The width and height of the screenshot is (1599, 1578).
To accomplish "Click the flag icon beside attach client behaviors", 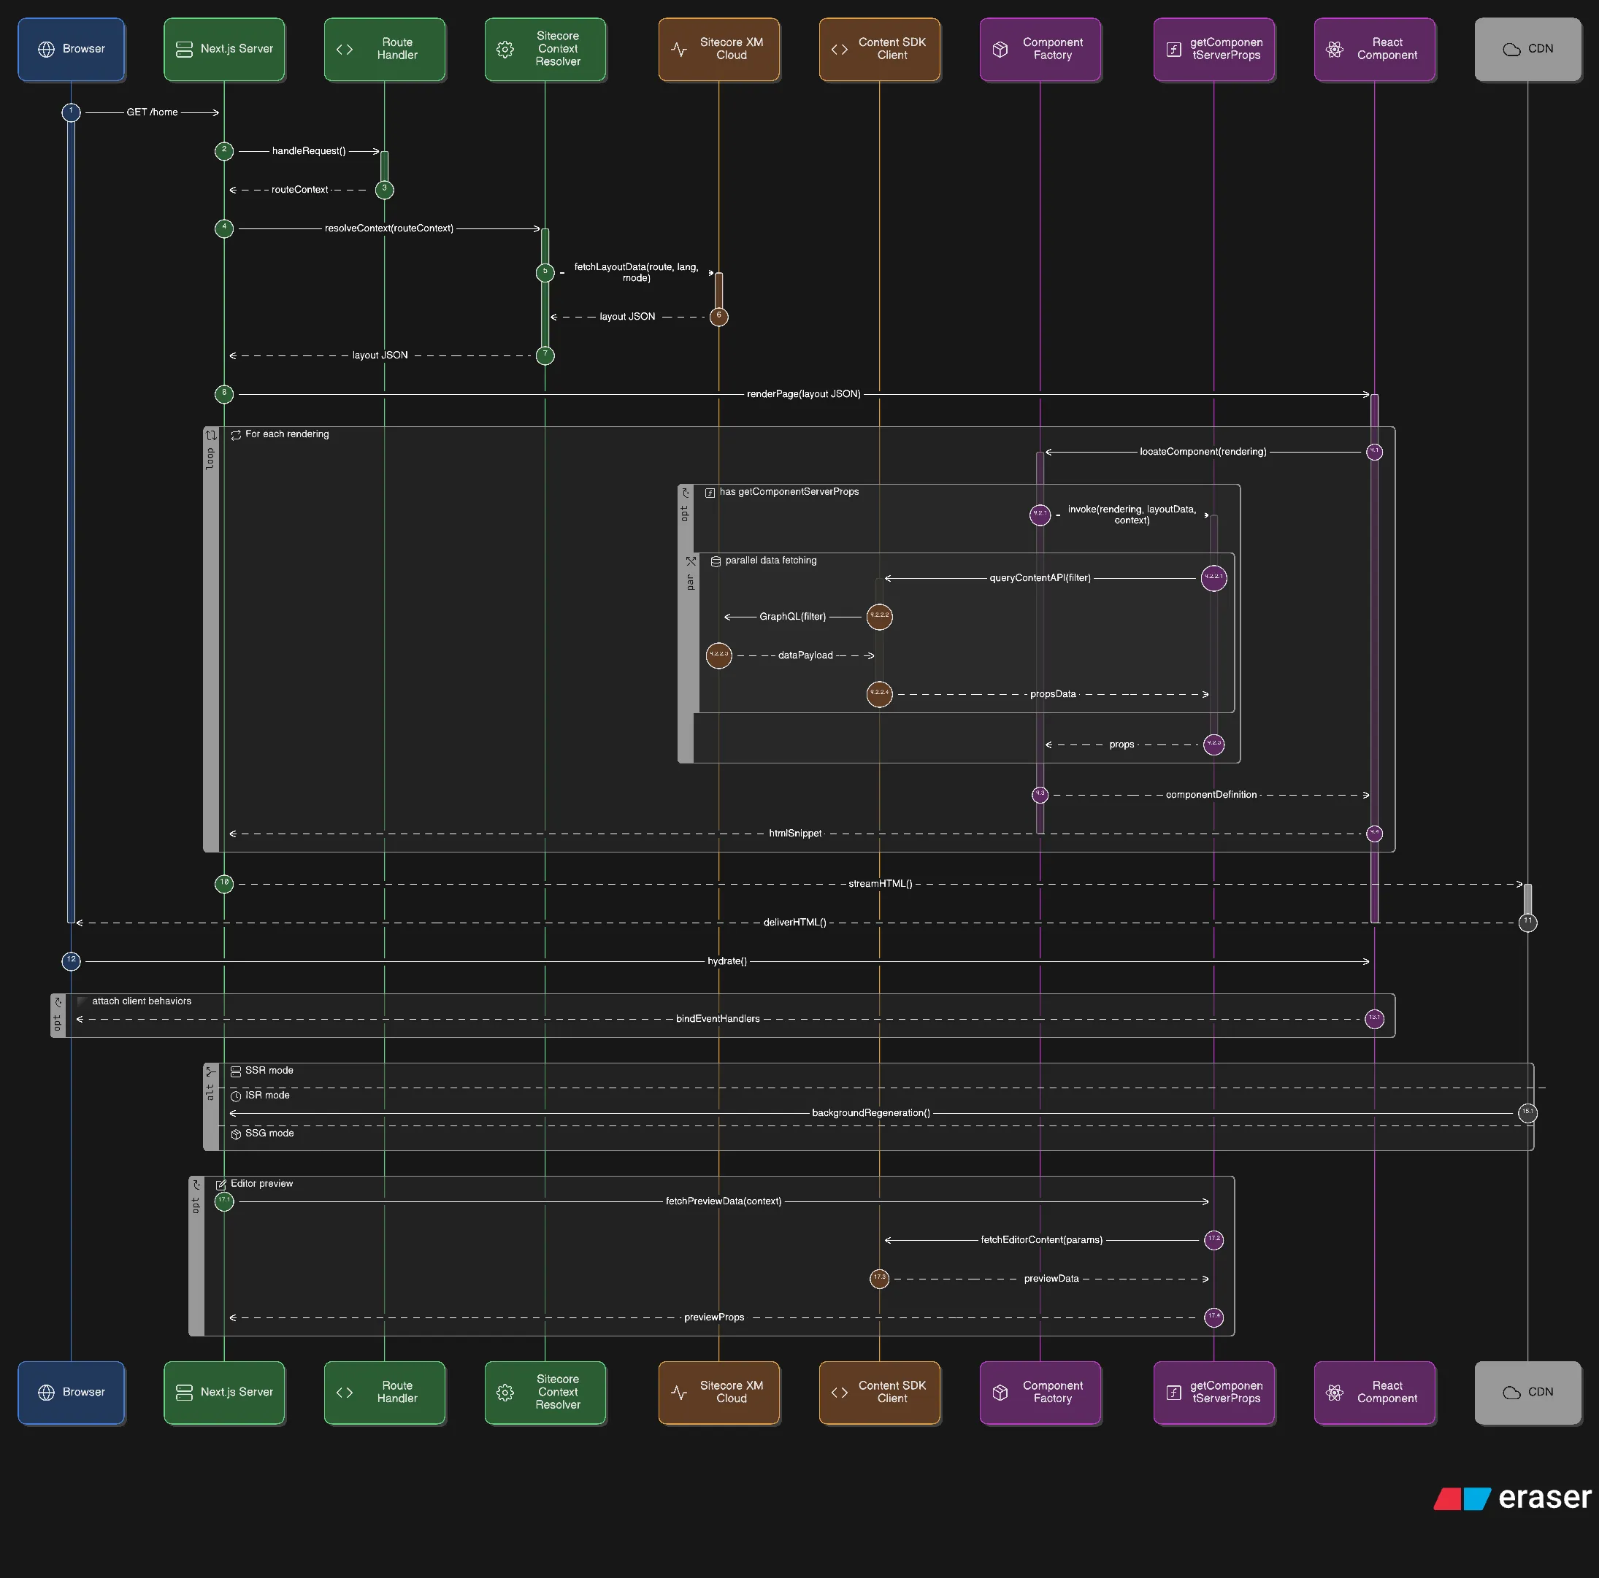I will [x=82, y=1001].
